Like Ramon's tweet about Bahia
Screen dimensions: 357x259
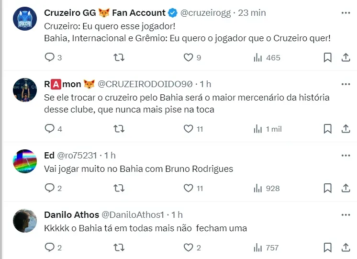tap(189, 129)
